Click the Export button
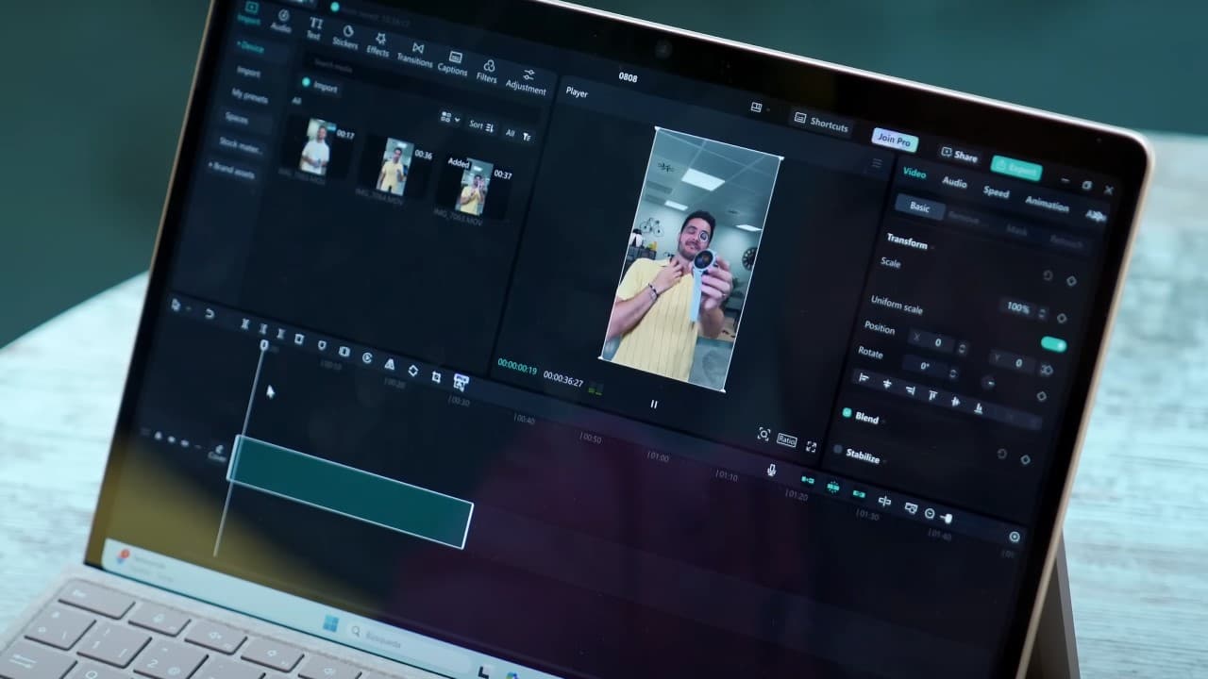Viewport: 1208px width, 679px height. [x=1017, y=169]
